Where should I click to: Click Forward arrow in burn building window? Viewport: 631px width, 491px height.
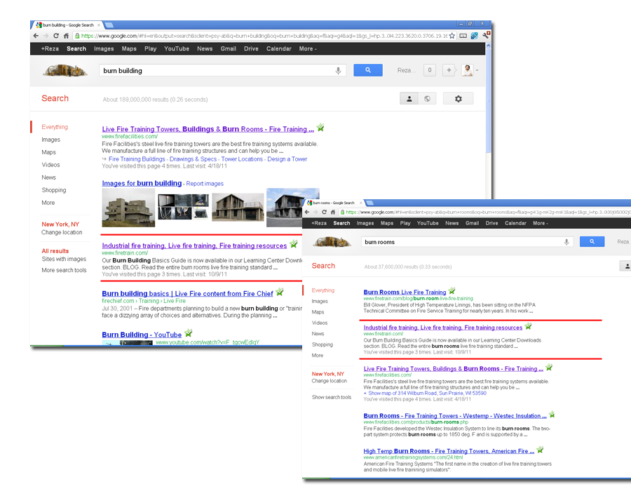pyautogui.click(x=46, y=36)
